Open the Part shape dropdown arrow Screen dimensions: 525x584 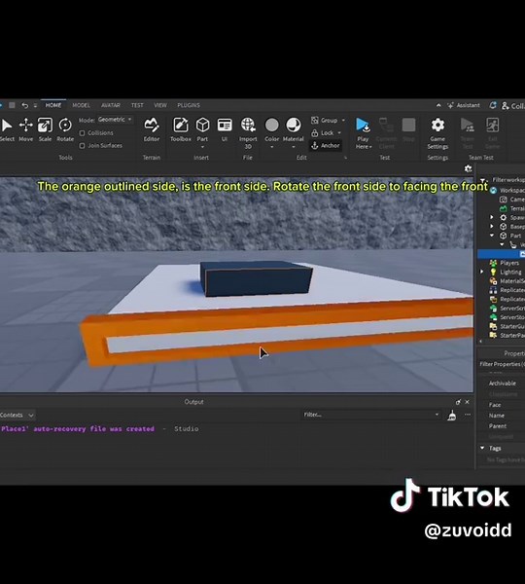[202, 147]
